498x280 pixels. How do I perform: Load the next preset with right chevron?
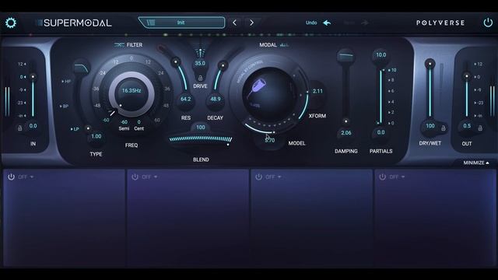(252, 23)
